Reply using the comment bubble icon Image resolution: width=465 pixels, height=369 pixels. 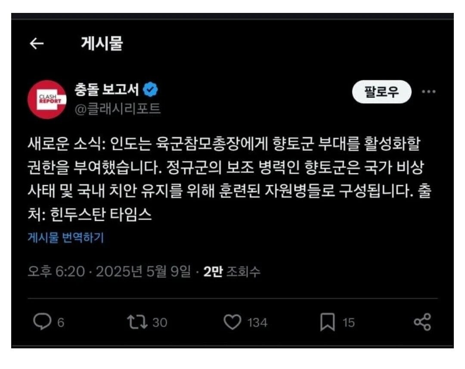(x=42, y=322)
